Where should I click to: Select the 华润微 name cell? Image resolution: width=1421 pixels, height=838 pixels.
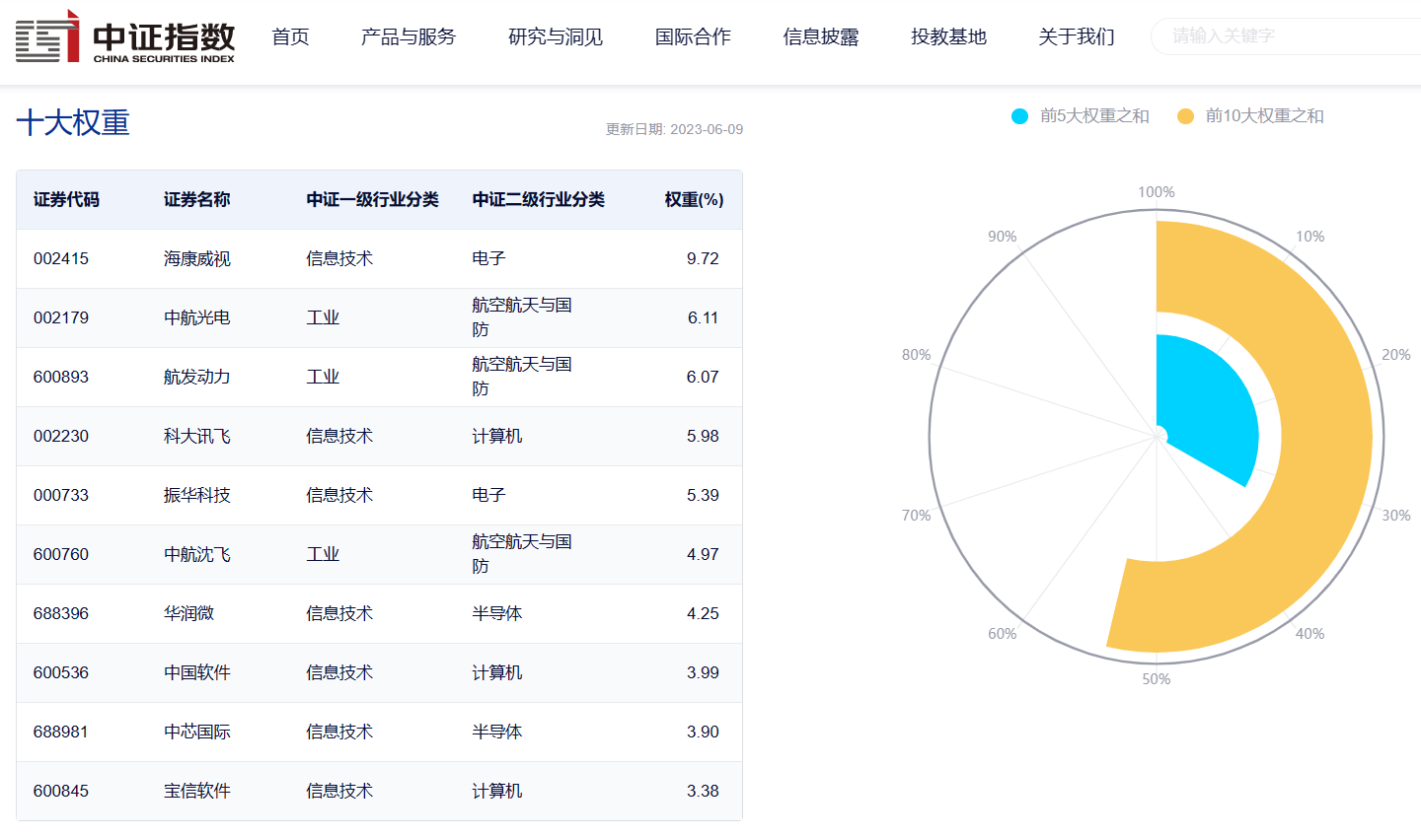pyautogui.click(x=188, y=613)
